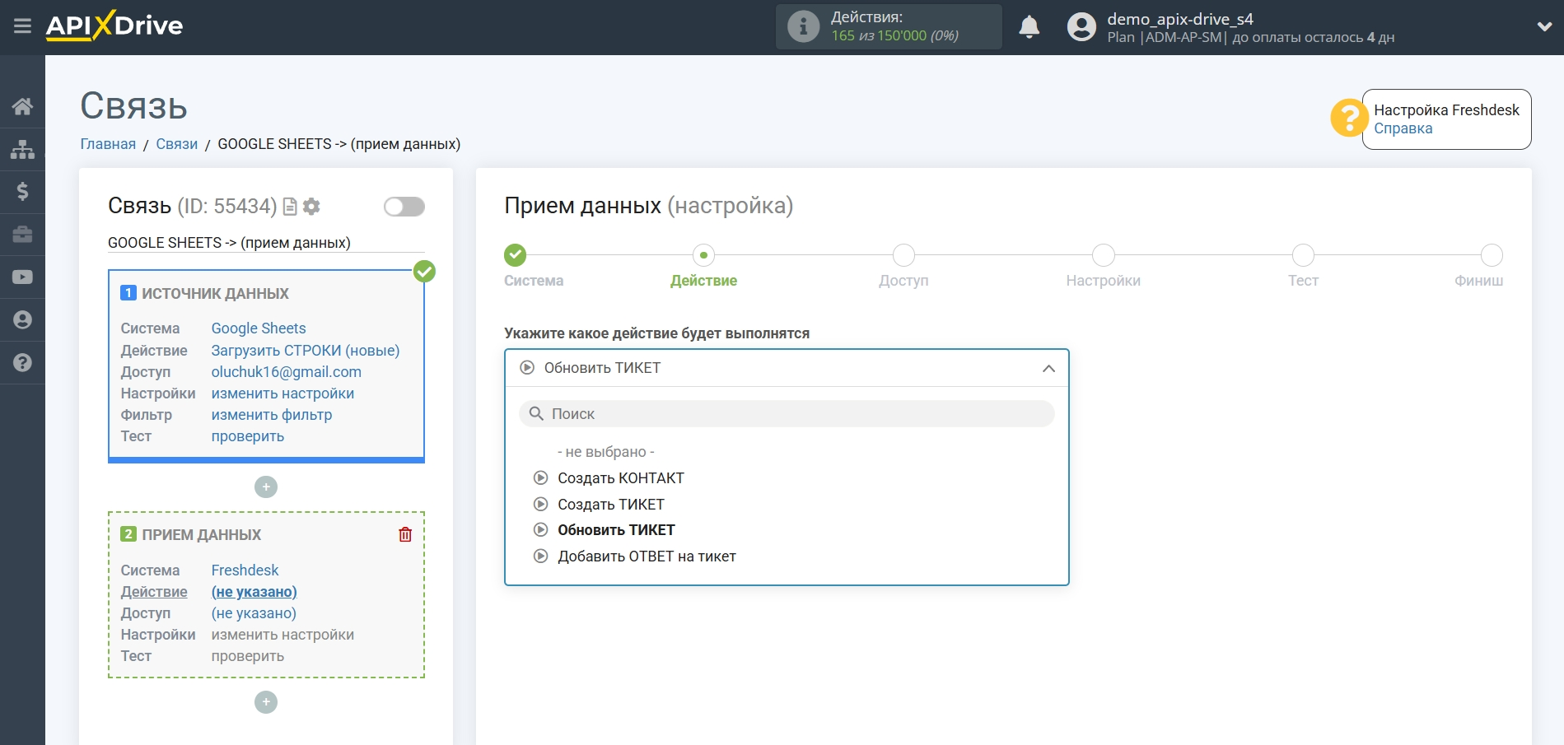Open the Главная breadcrumb link
1564x745 pixels.
coord(108,144)
